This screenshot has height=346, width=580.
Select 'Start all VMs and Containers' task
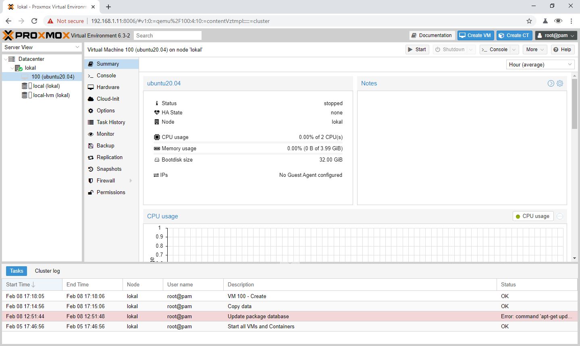(x=289, y=326)
